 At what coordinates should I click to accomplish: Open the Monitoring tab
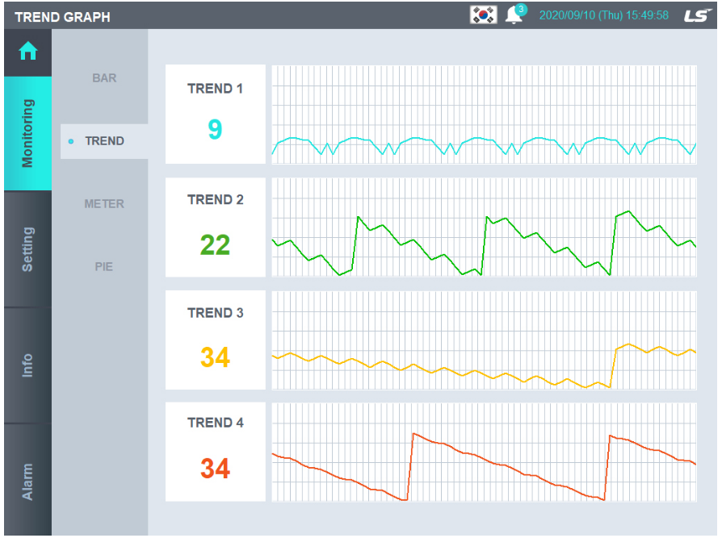(x=27, y=133)
